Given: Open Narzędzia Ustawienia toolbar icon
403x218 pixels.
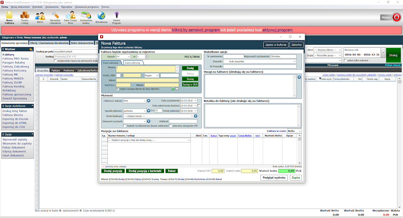Looking at the screenshot, I should coord(55,18).
